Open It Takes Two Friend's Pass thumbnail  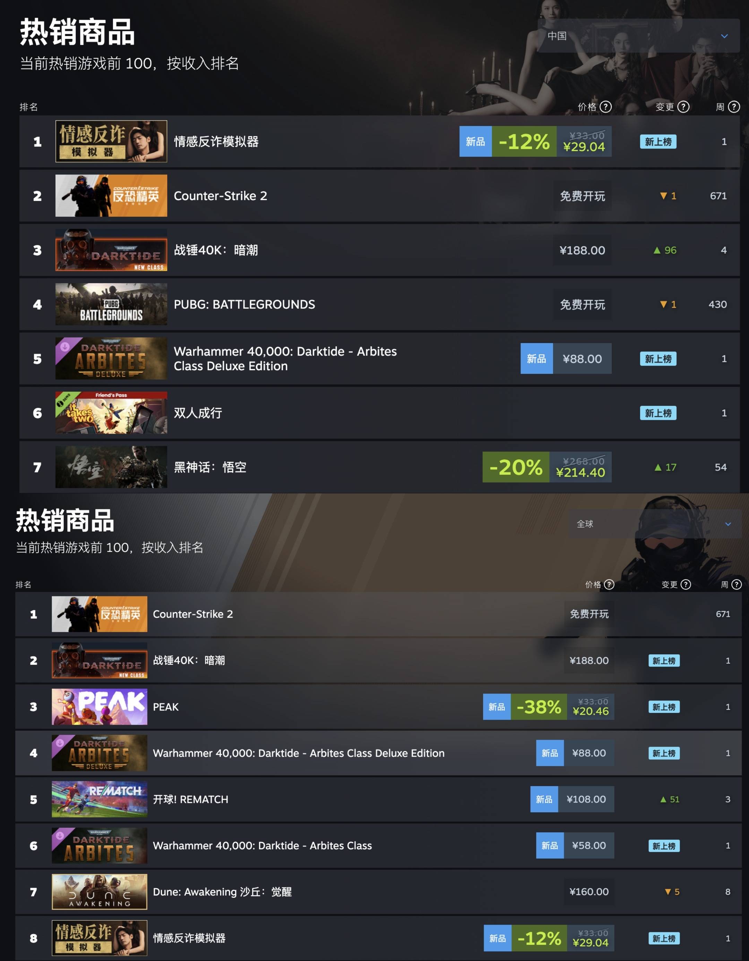[x=111, y=413]
